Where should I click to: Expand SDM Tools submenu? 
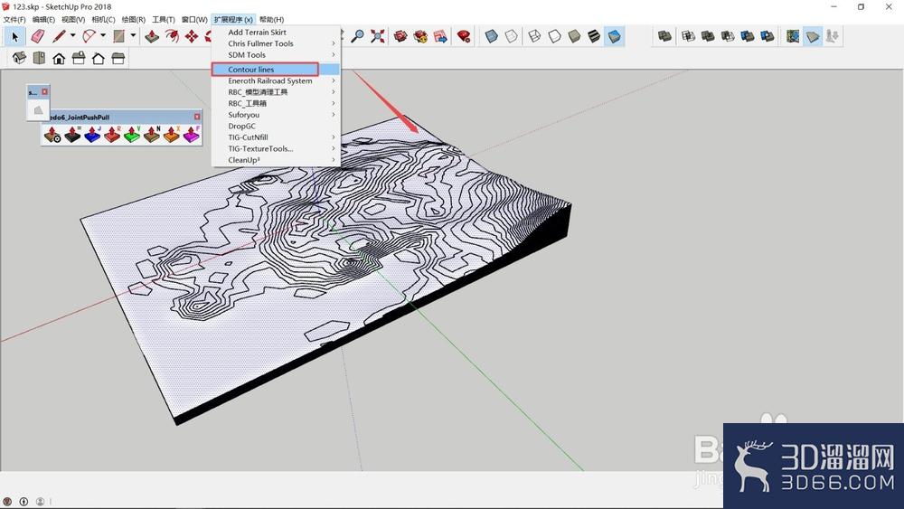tap(276, 55)
